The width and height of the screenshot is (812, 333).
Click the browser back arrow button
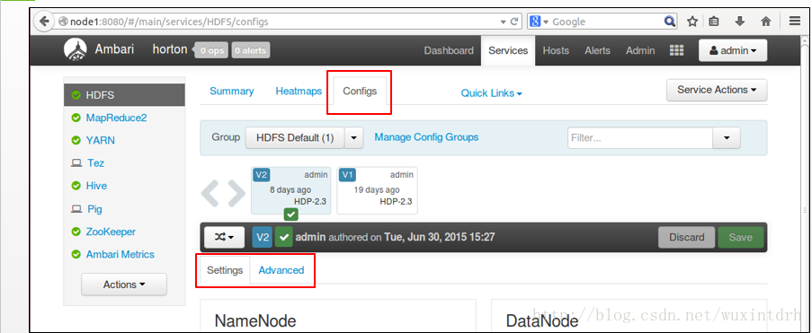[x=45, y=22]
